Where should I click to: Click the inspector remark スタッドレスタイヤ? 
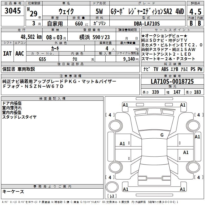click(19, 117)
